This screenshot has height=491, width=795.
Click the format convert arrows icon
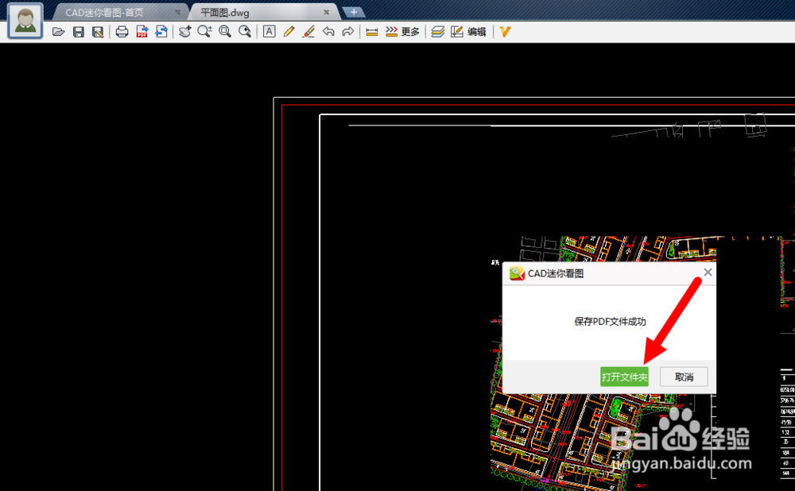click(161, 32)
